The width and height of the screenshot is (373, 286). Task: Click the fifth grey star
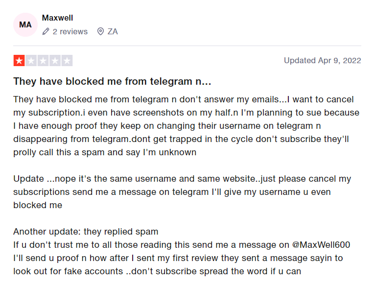click(67, 61)
